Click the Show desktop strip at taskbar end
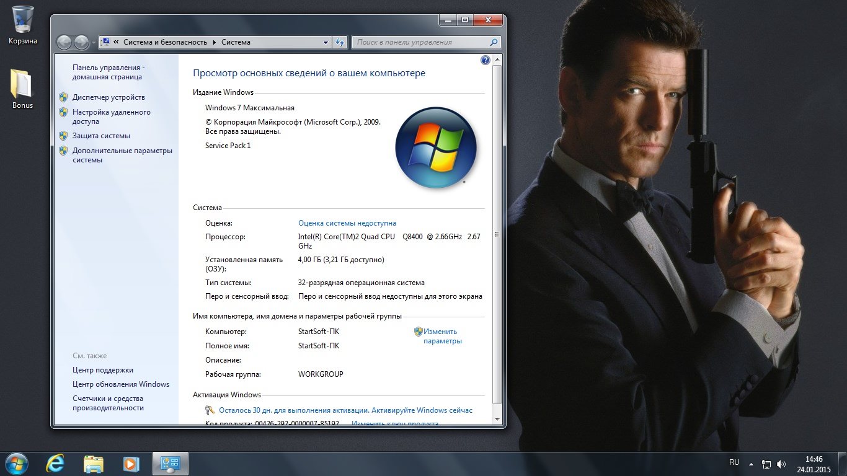 coord(842,464)
